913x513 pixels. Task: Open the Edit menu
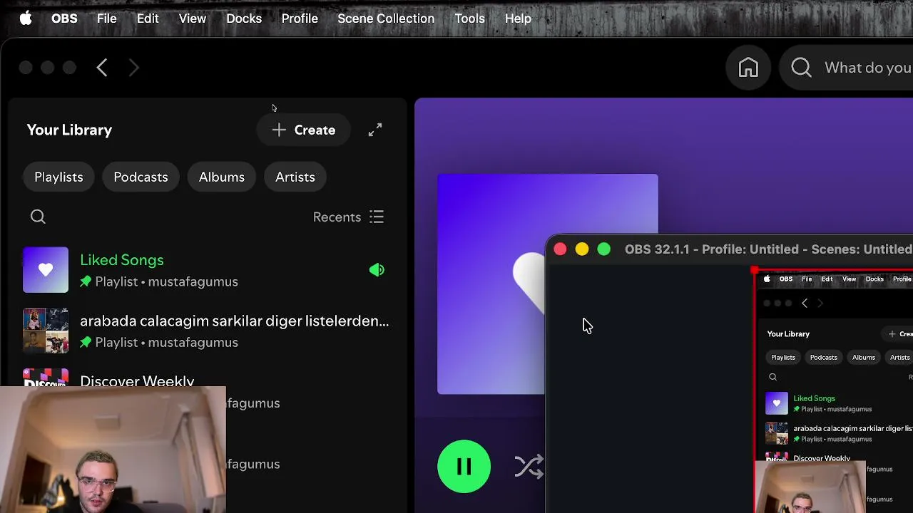(148, 19)
